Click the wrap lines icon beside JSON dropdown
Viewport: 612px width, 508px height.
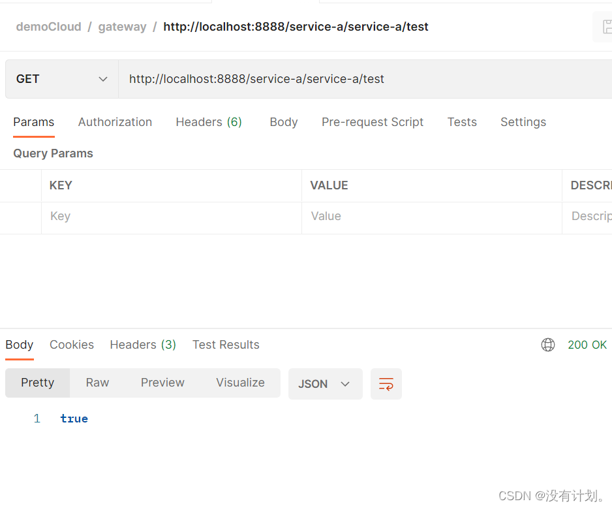386,384
